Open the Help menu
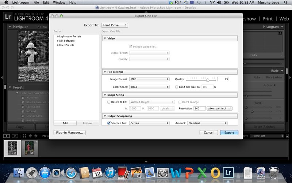Screen dimensions: 292x183 73,3
